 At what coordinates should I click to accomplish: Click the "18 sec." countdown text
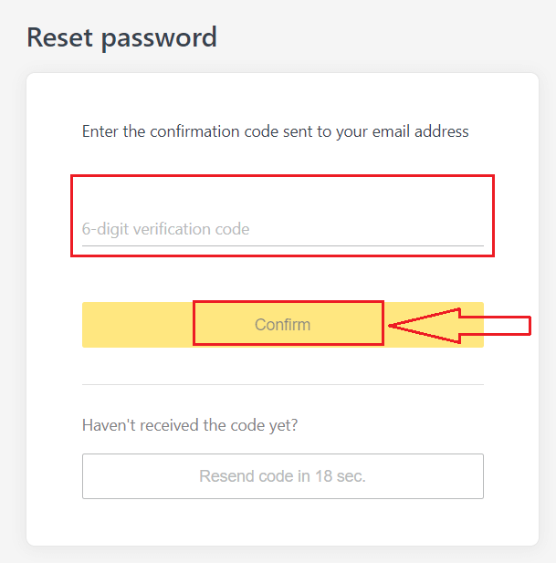coord(340,476)
